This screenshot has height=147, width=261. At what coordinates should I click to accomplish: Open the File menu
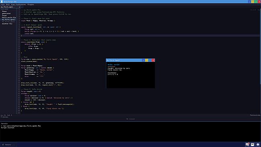tap(2, 4)
